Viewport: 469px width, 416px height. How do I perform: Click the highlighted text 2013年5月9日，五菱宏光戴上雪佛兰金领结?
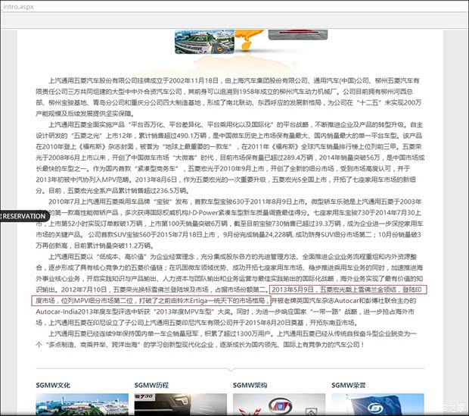(x=334, y=289)
